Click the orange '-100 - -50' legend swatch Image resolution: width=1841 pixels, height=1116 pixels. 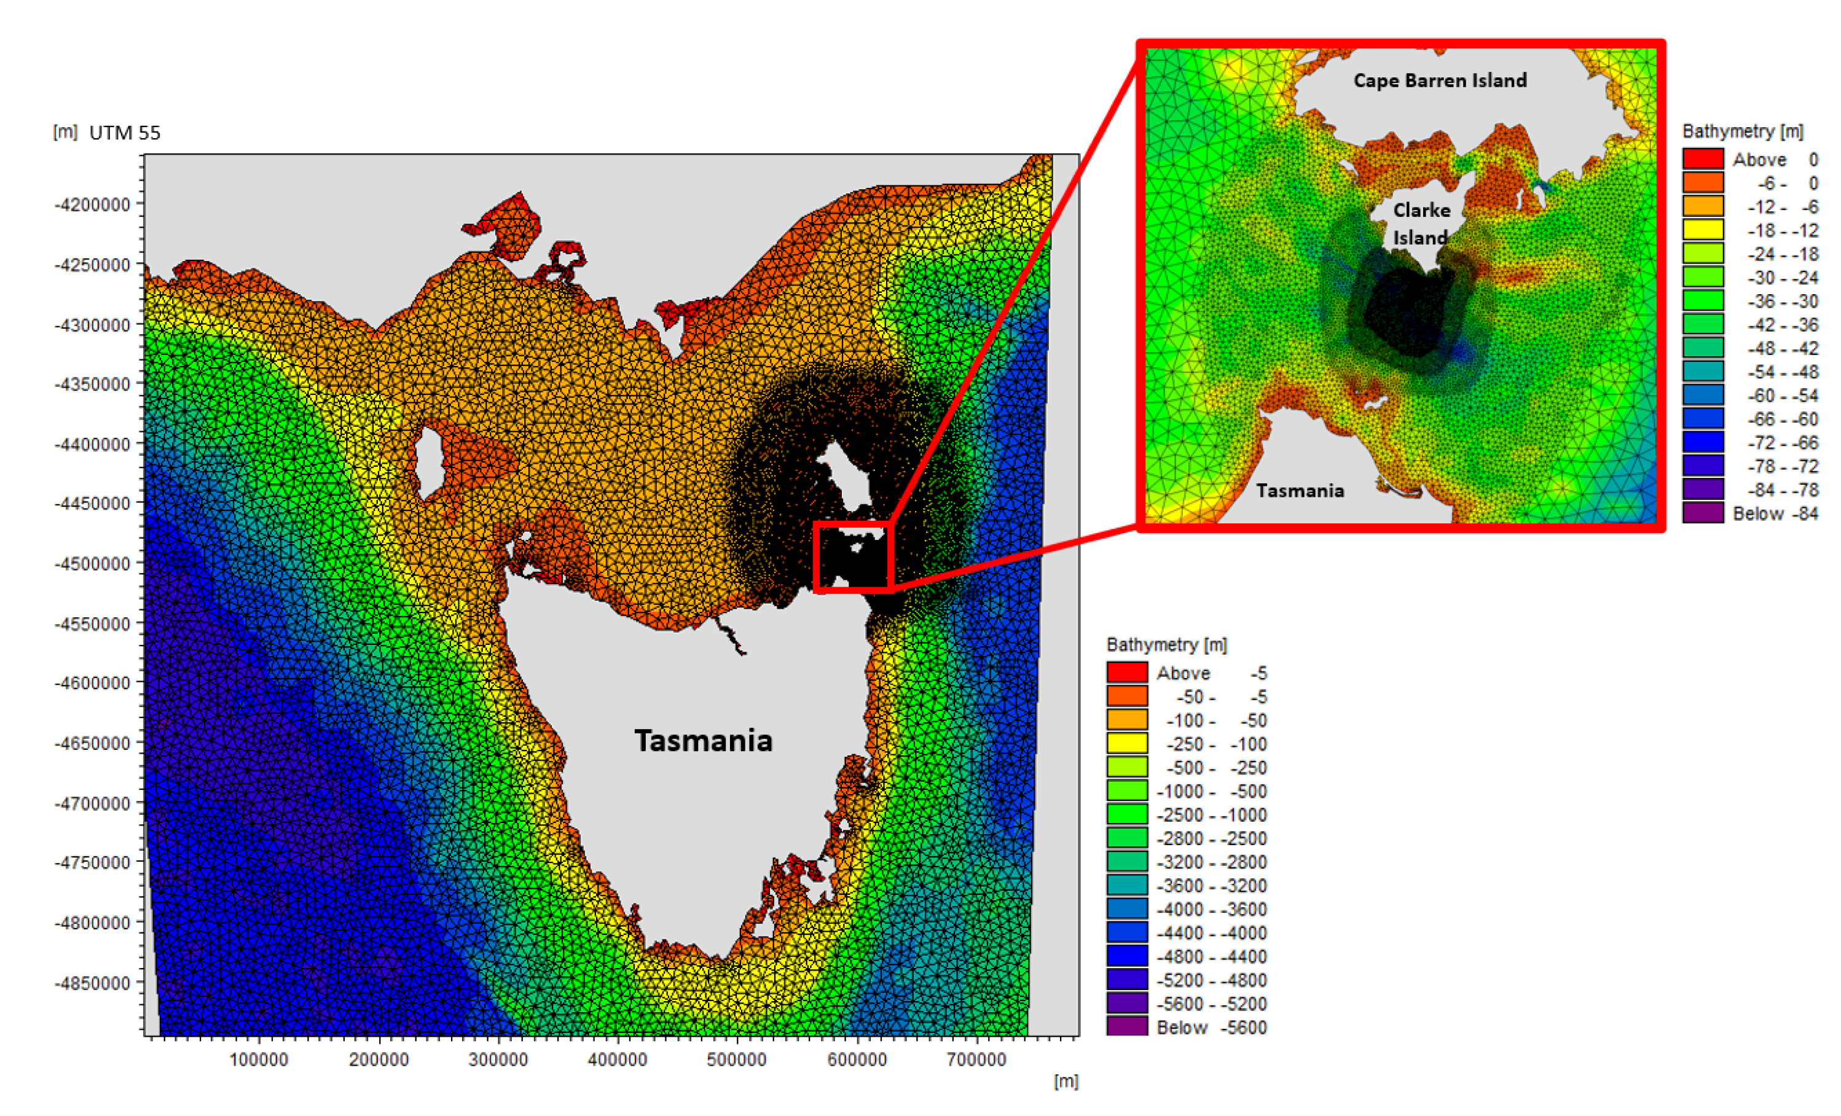click(1127, 720)
